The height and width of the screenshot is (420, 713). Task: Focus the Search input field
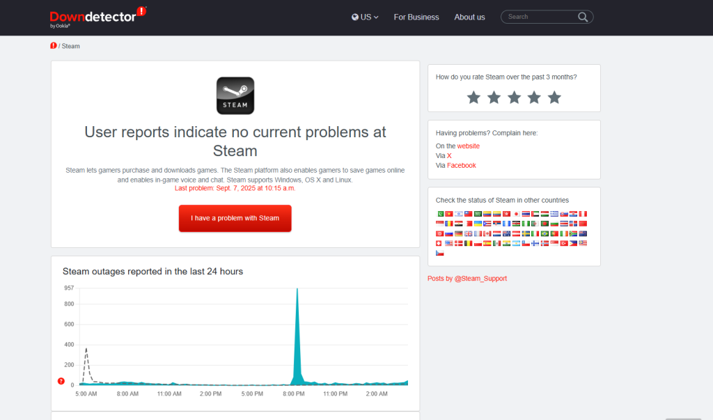540,17
